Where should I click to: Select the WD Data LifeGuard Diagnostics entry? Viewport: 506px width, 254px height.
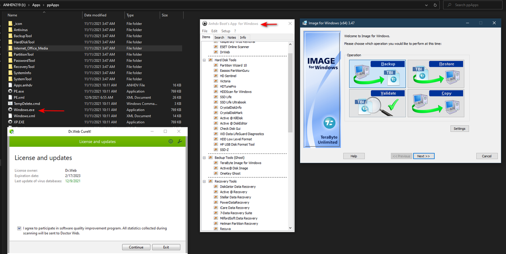[x=242, y=134]
